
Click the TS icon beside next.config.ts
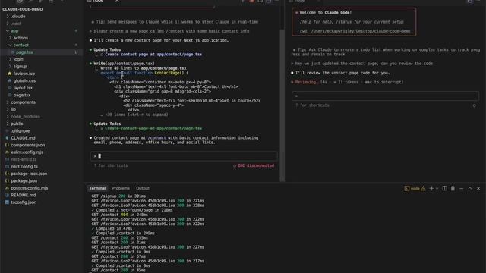(x=7, y=166)
